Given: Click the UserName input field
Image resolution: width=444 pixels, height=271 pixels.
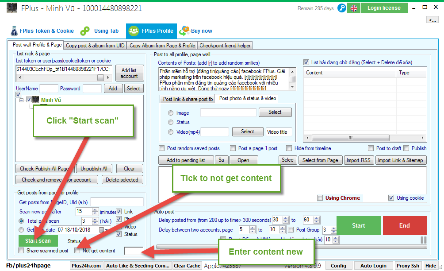Looking at the screenshot, I should click(49, 89).
